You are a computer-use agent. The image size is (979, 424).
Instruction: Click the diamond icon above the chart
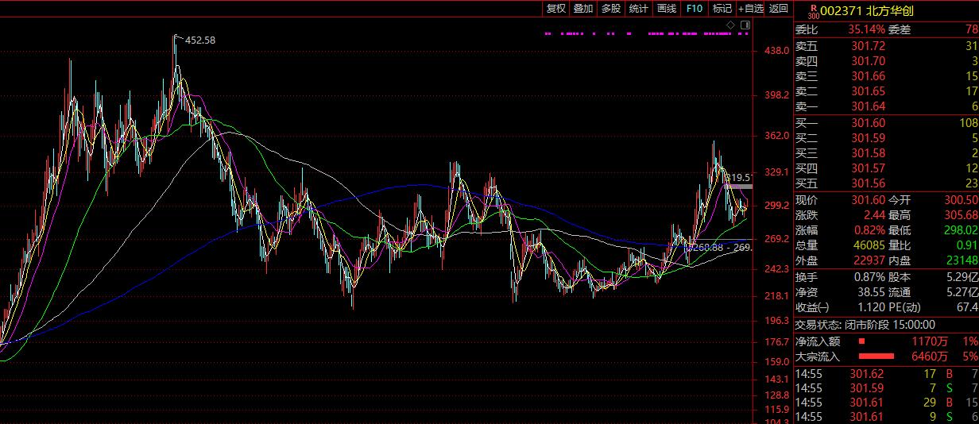point(730,25)
